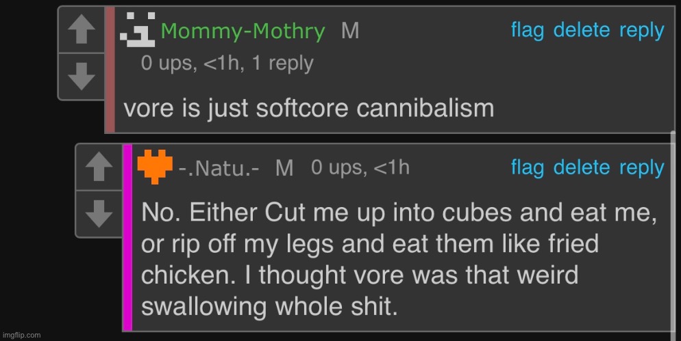Screen dimensions: 681x341
Task: Flag the -.Natu.- reply
Action: tap(528, 167)
